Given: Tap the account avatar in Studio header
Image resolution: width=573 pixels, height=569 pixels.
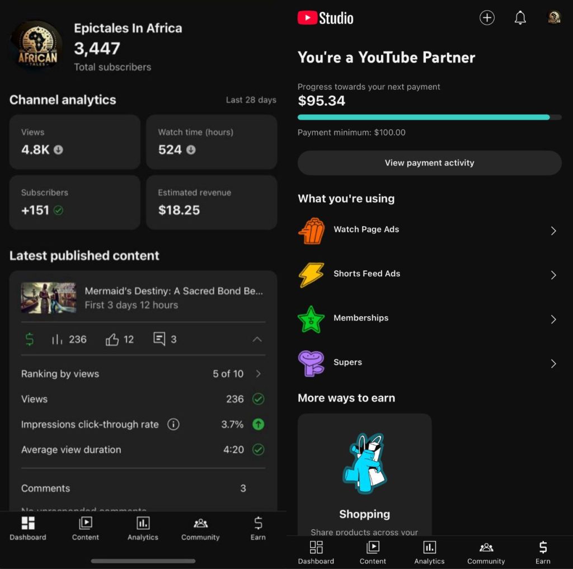Looking at the screenshot, I should point(554,17).
